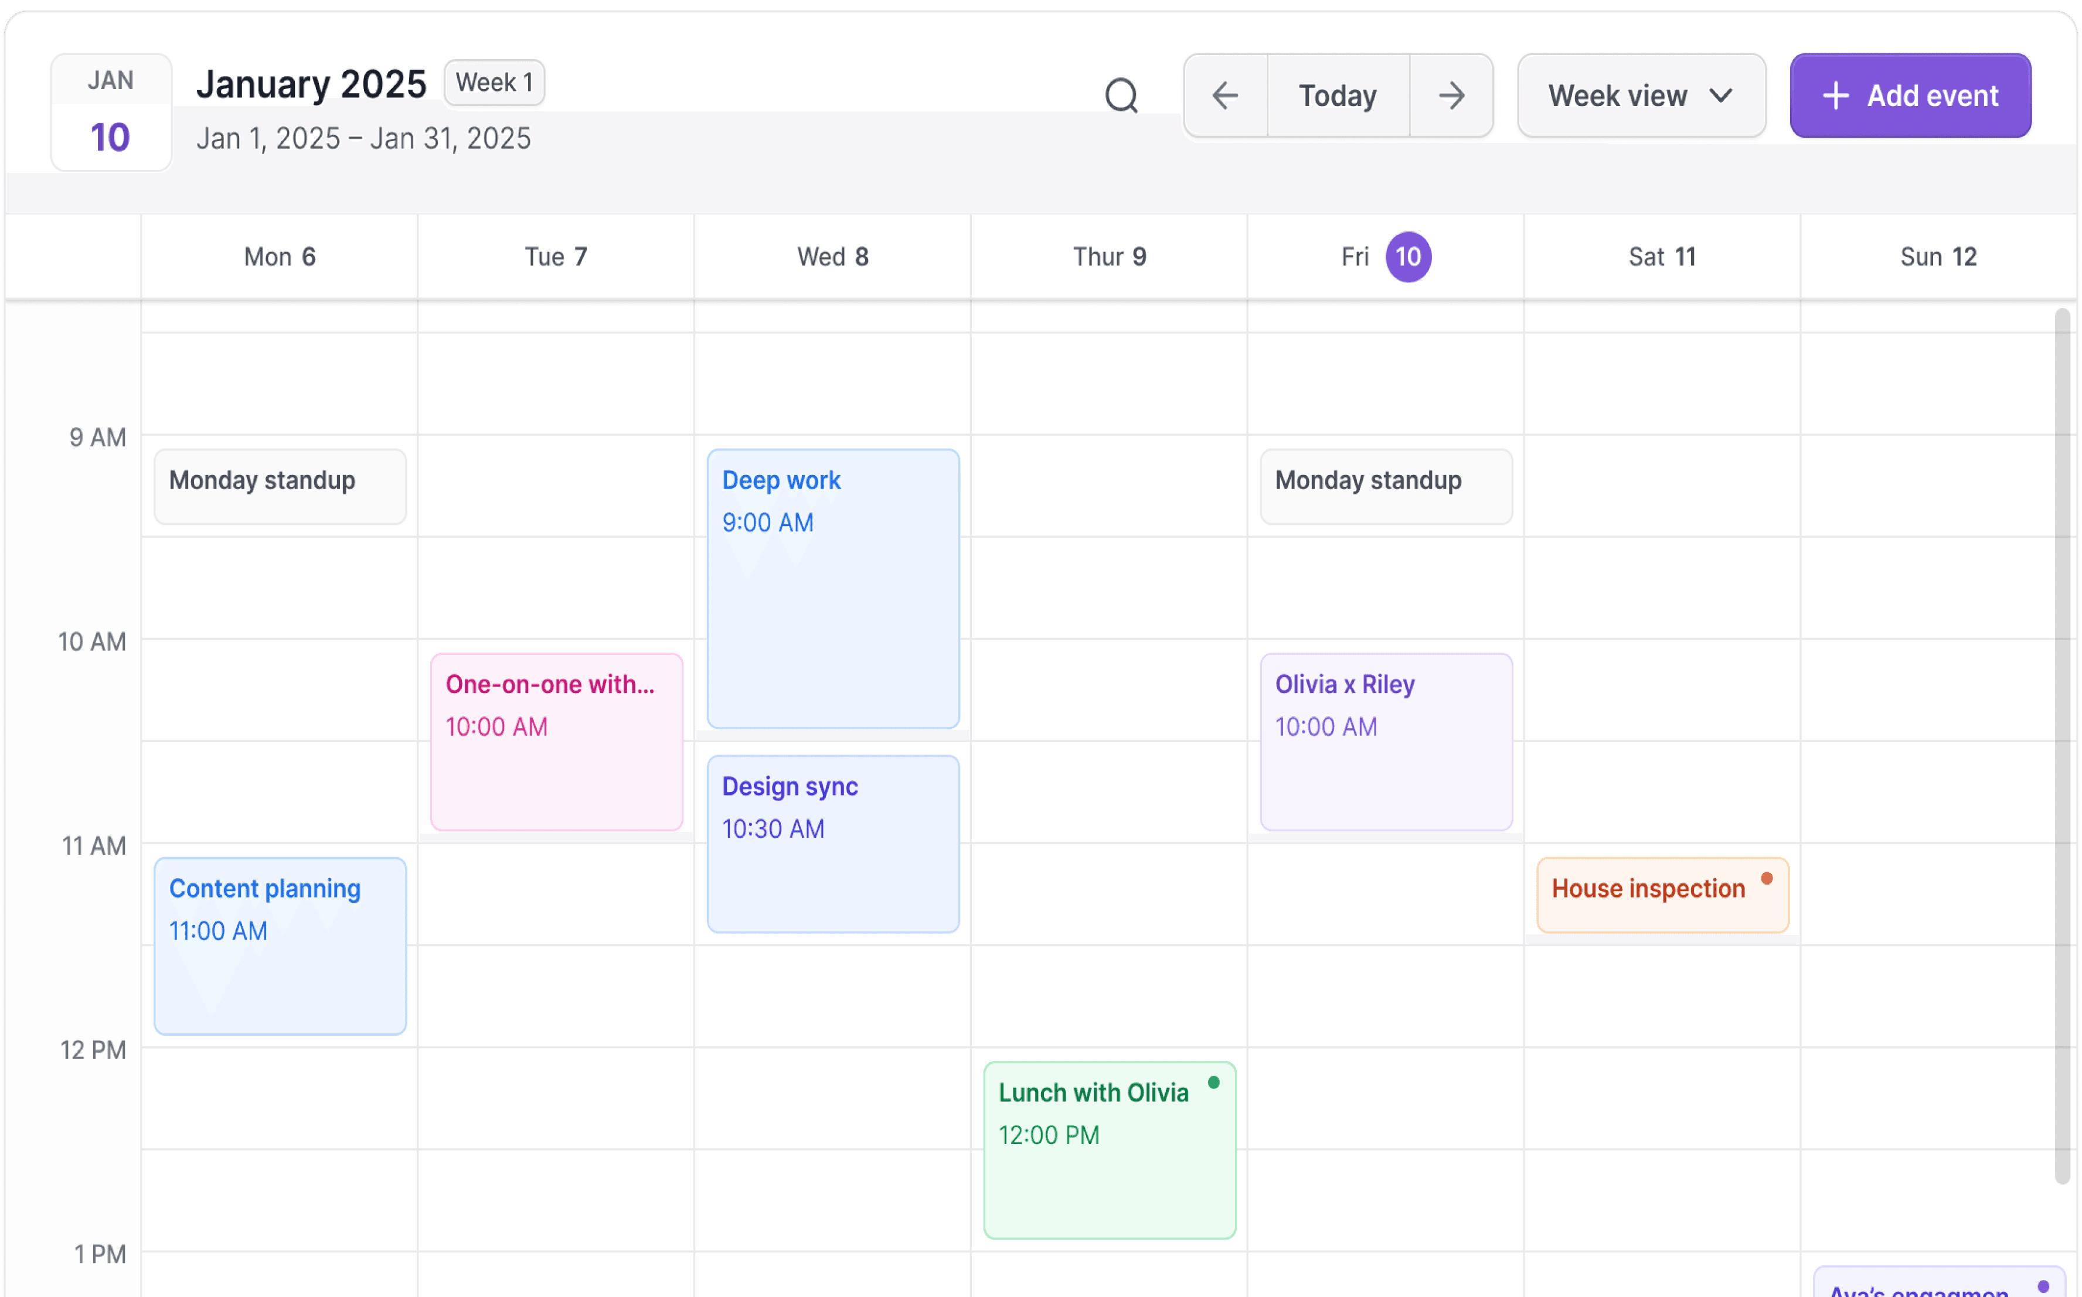Click the Week 1 badge
Viewport: 2082px width, 1297px height.
click(x=494, y=83)
